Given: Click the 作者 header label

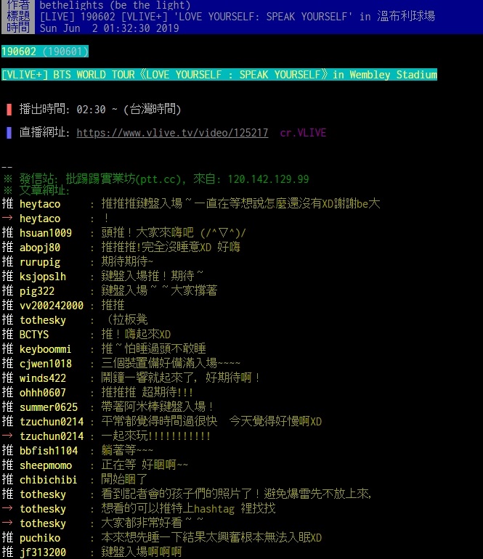Looking at the screenshot, I should click(18, 4).
